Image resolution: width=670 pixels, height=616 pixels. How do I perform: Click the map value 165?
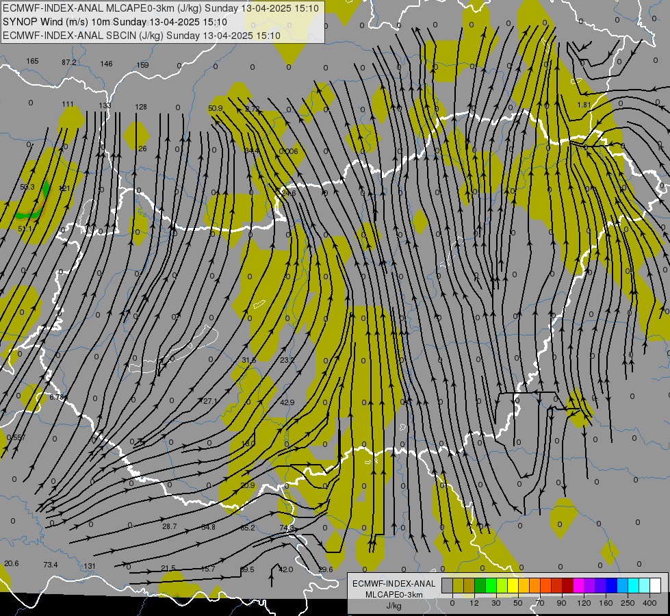(32, 61)
